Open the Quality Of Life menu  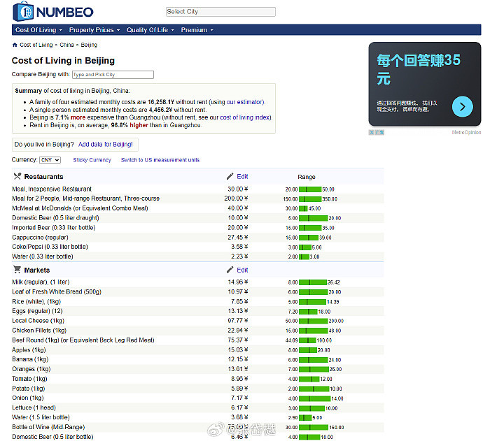pos(150,30)
